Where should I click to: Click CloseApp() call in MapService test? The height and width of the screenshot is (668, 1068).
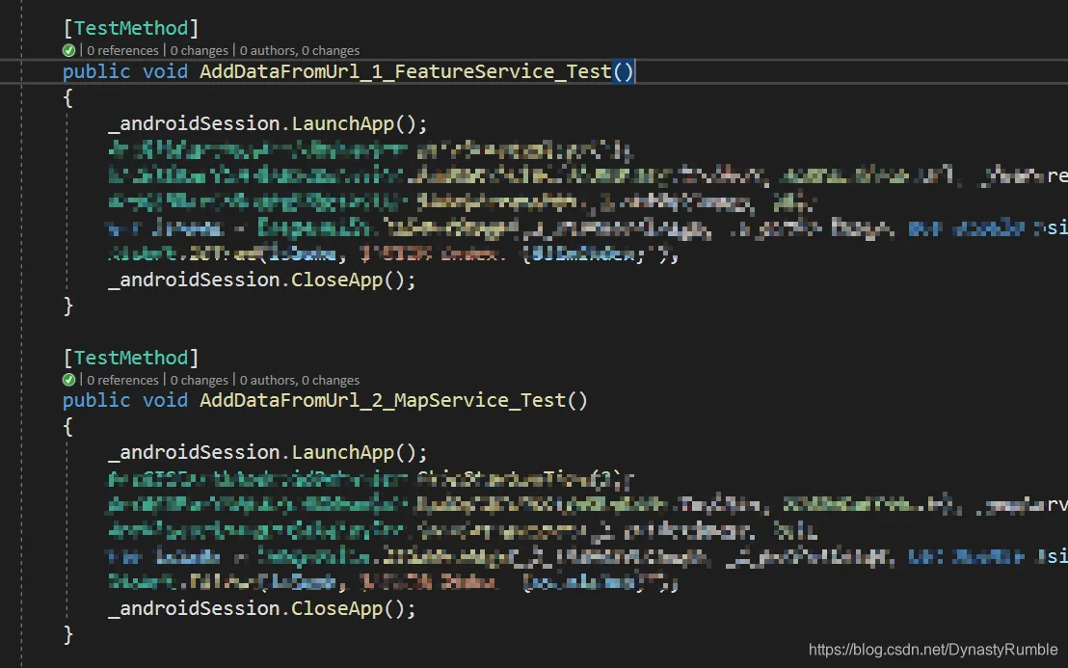coord(348,608)
